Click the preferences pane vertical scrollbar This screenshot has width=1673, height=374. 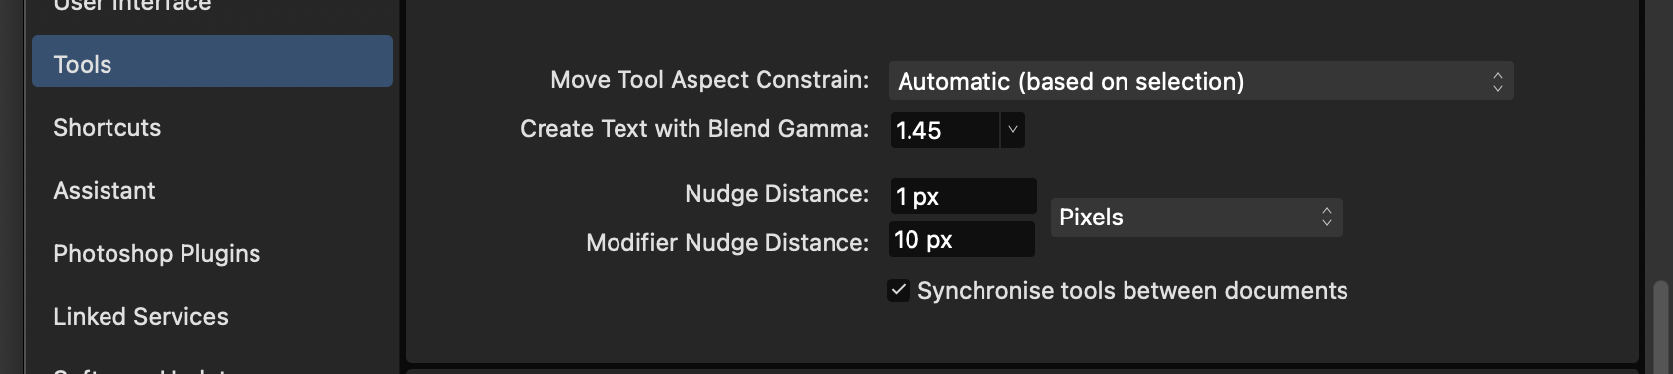point(1661,324)
